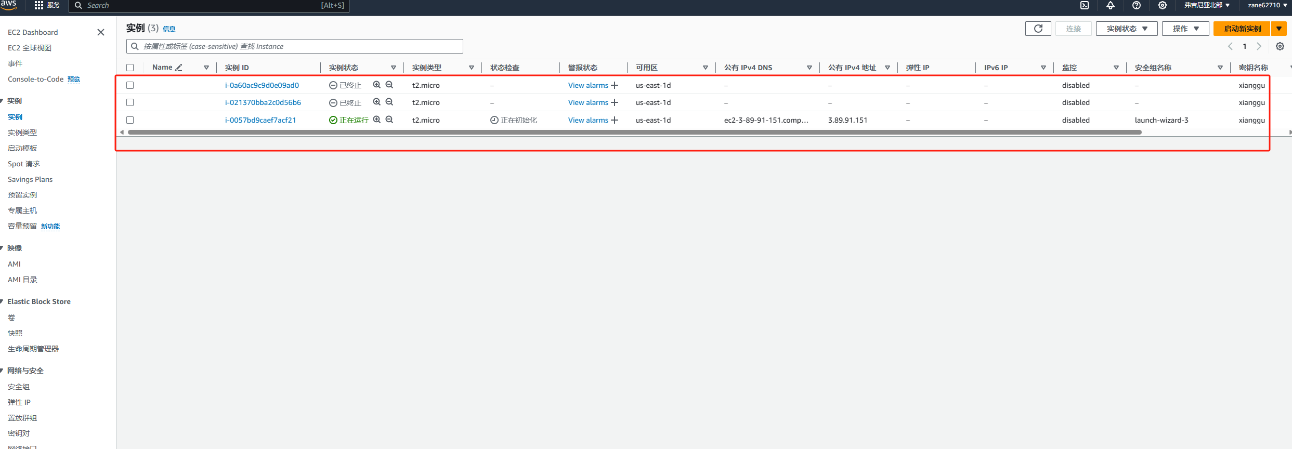The width and height of the screenshot is (1292, 449).
Task: Sort by 公有 IPv4 DNS column arrow
Action: point(810,68)
